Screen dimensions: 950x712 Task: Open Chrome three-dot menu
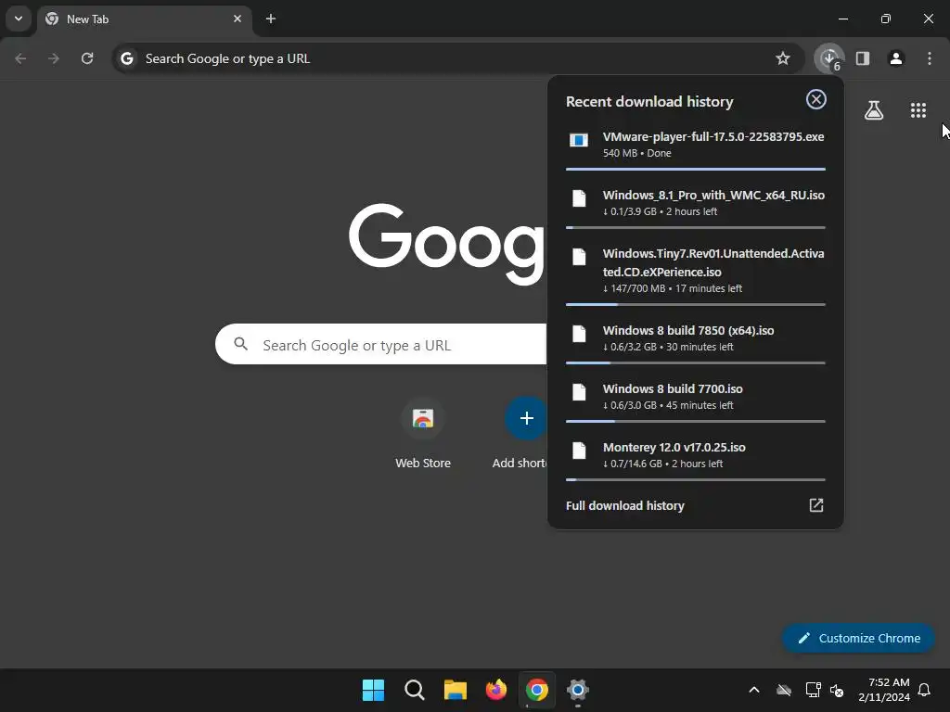tap(930, 58)
